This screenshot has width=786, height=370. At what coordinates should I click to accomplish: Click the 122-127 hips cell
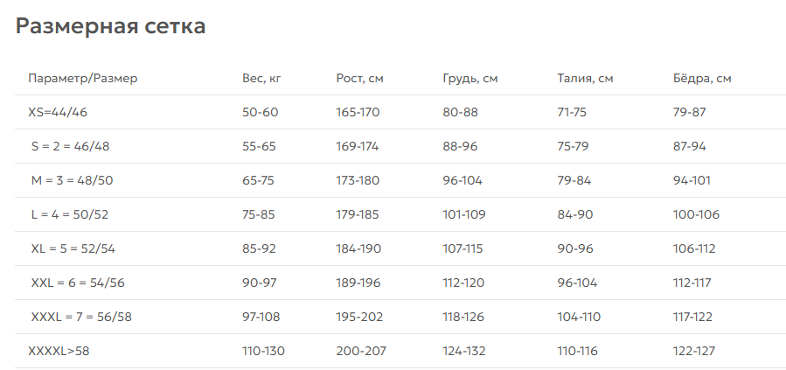pyautogui.click(x=694, y=351)
